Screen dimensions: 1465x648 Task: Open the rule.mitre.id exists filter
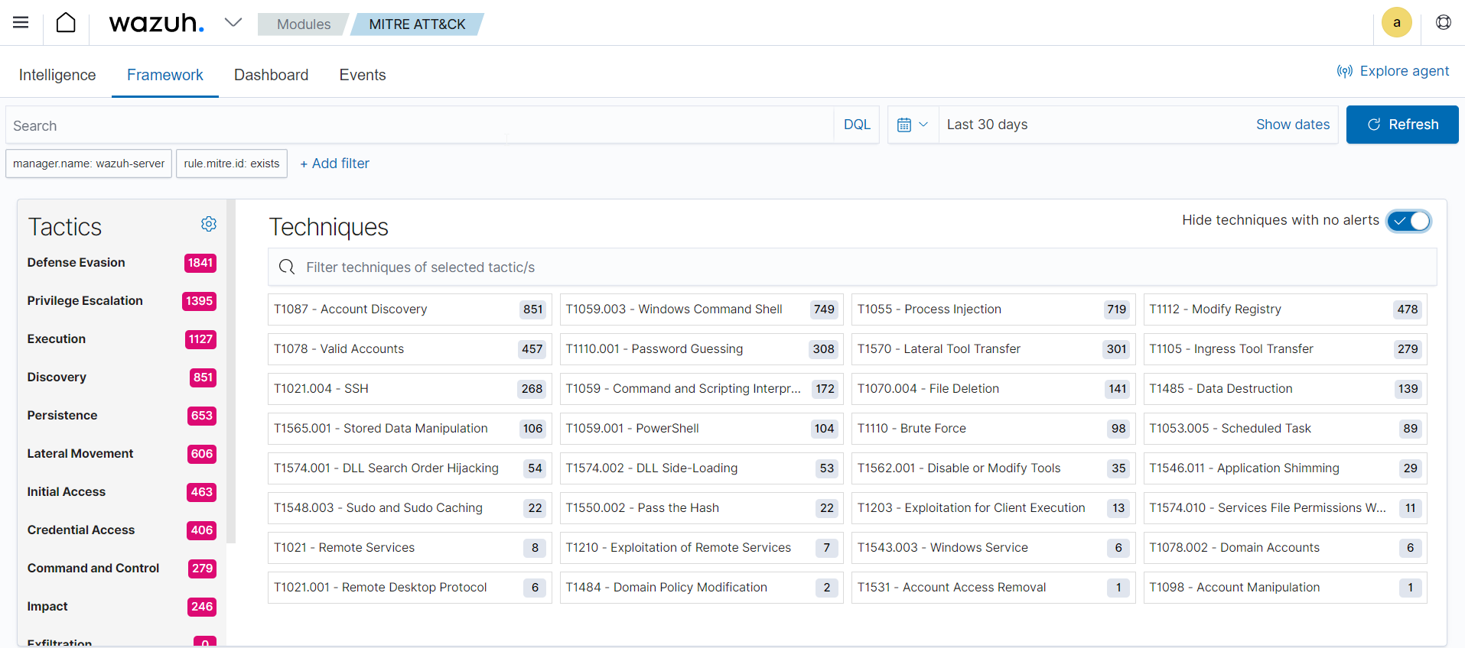pyautogui.click(x=232, y=164)
